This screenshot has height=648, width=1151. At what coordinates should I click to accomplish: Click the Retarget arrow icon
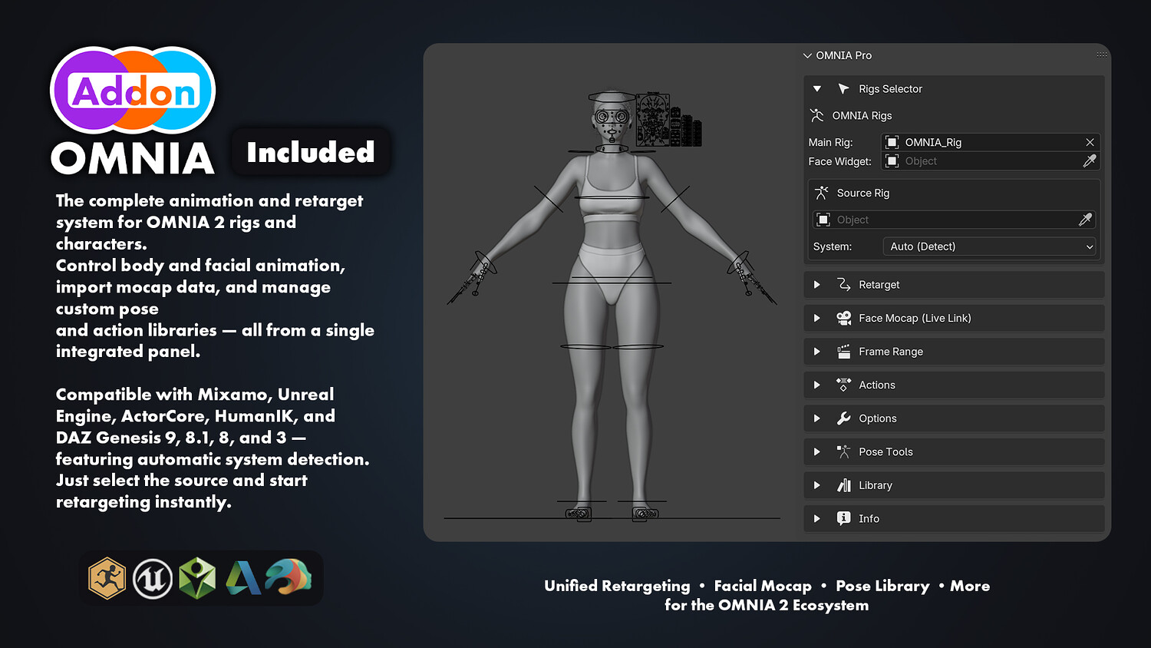(844, 285)
